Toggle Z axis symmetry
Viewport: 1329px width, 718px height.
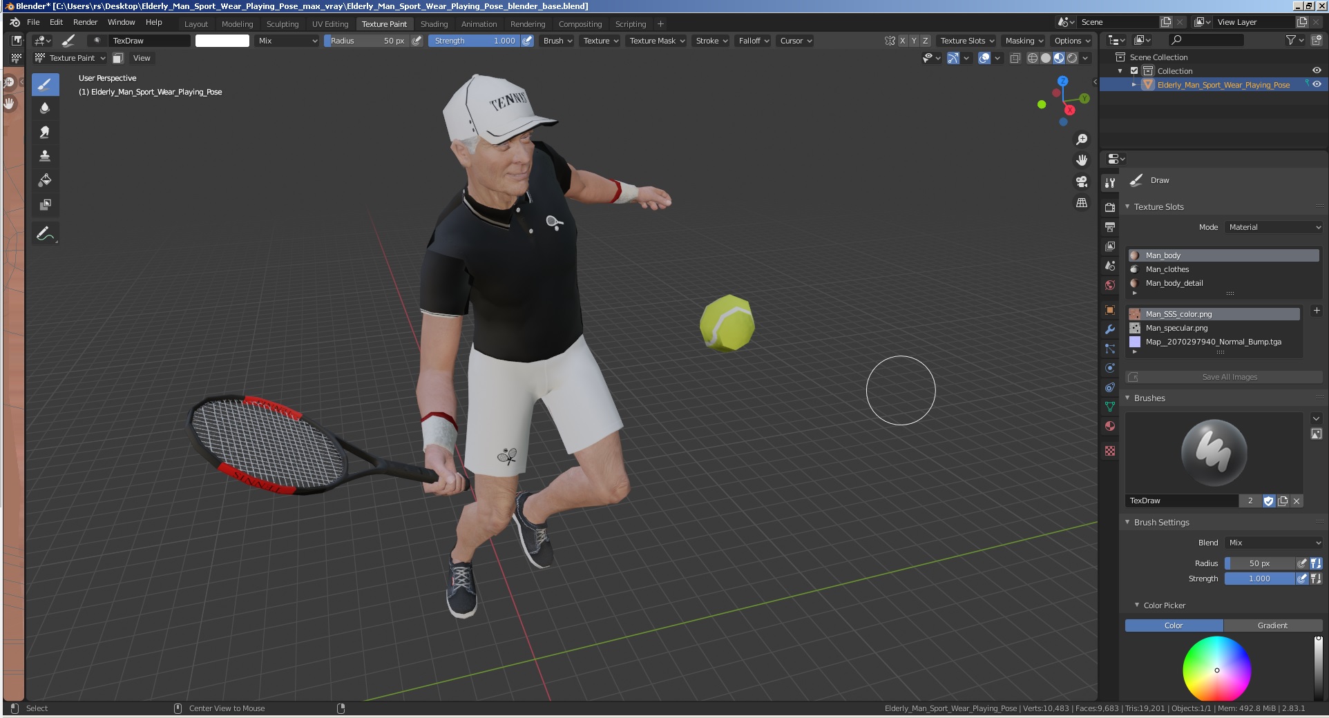pos(926,41)
